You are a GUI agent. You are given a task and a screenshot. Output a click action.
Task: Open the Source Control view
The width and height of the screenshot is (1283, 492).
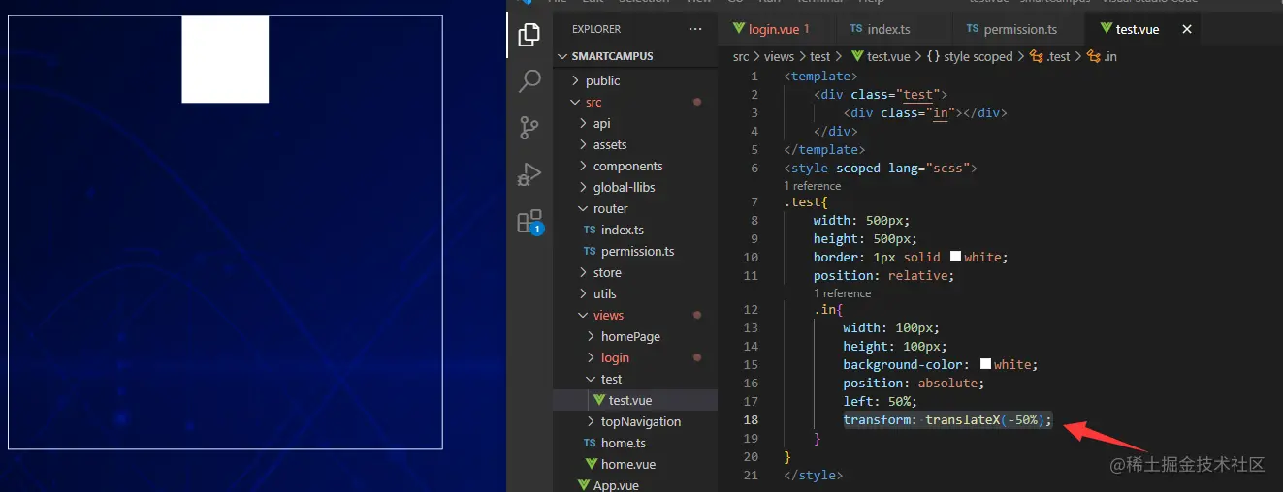529,127
